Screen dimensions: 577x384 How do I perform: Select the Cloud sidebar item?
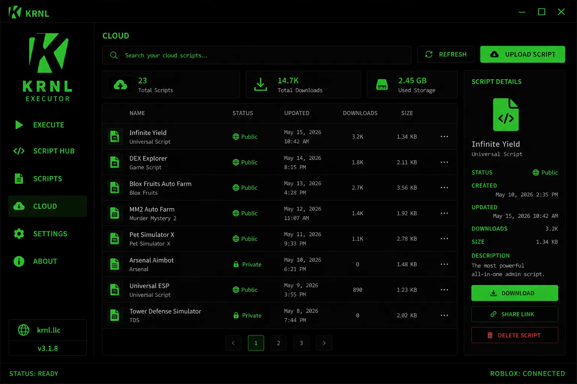(x=47, y=206)
